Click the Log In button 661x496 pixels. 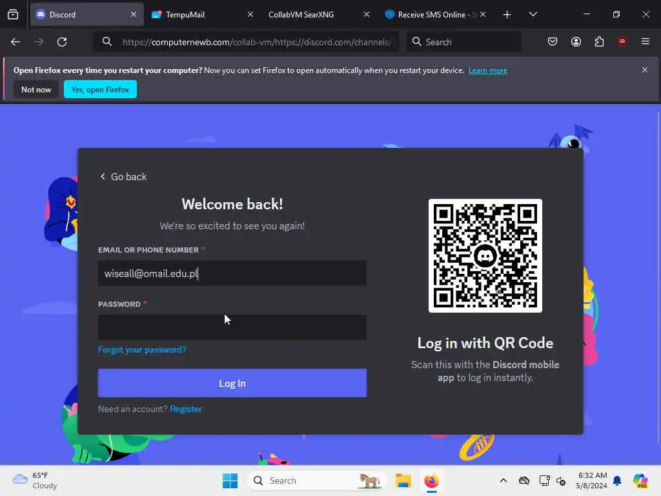point(232,383)
